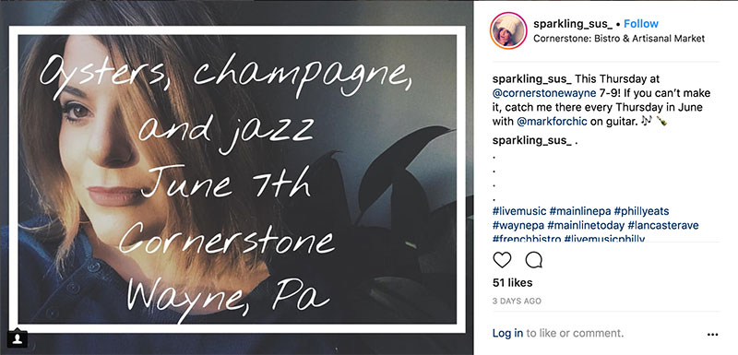Open the comment speech bubble icon
Viewport: 738px width, 355px height.
click(x=534, y=259)
